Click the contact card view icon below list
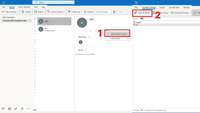This screenshot has height=113, width=200. (x=35, y=110)
